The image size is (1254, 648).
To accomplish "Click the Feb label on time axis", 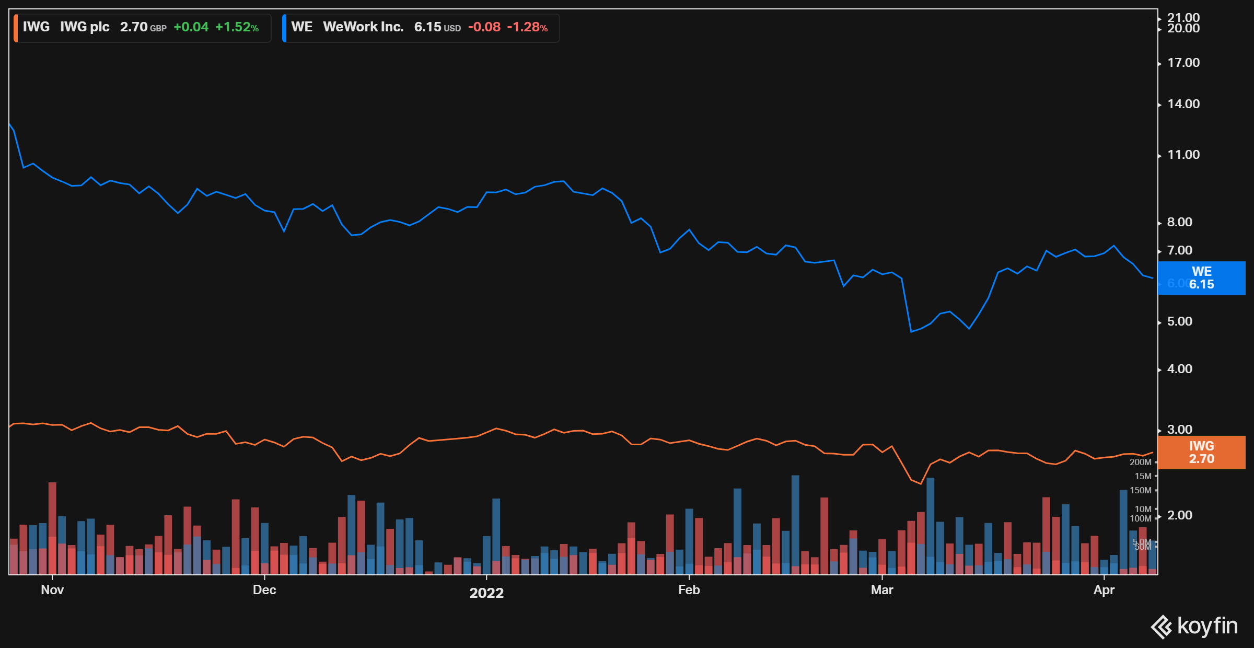I will pyautogui.click(x=689, y=590).
